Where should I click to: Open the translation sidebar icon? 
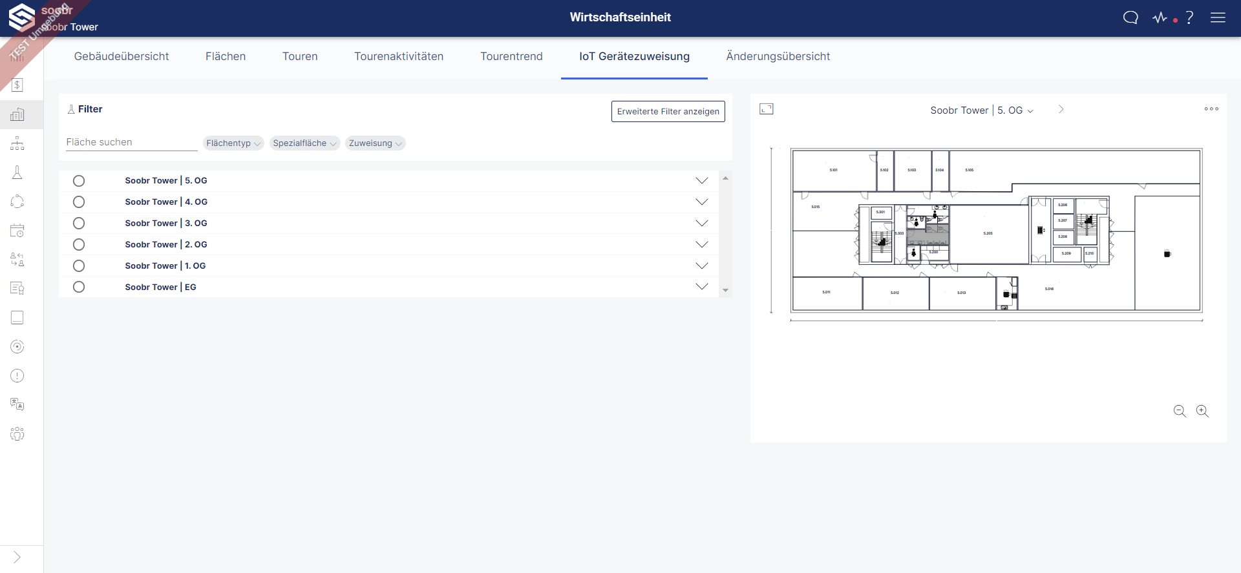[x=17, y=405]
